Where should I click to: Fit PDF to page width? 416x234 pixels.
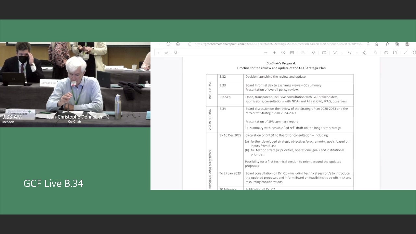(292, 53)
